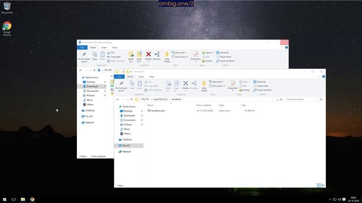Sort by Name column header

coord(171,105)
